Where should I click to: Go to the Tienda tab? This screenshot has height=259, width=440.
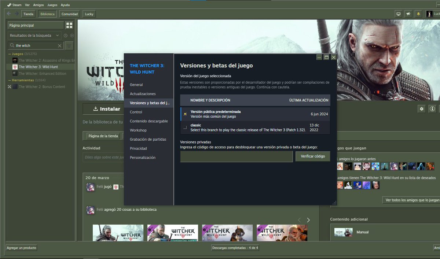click(29, 14)
